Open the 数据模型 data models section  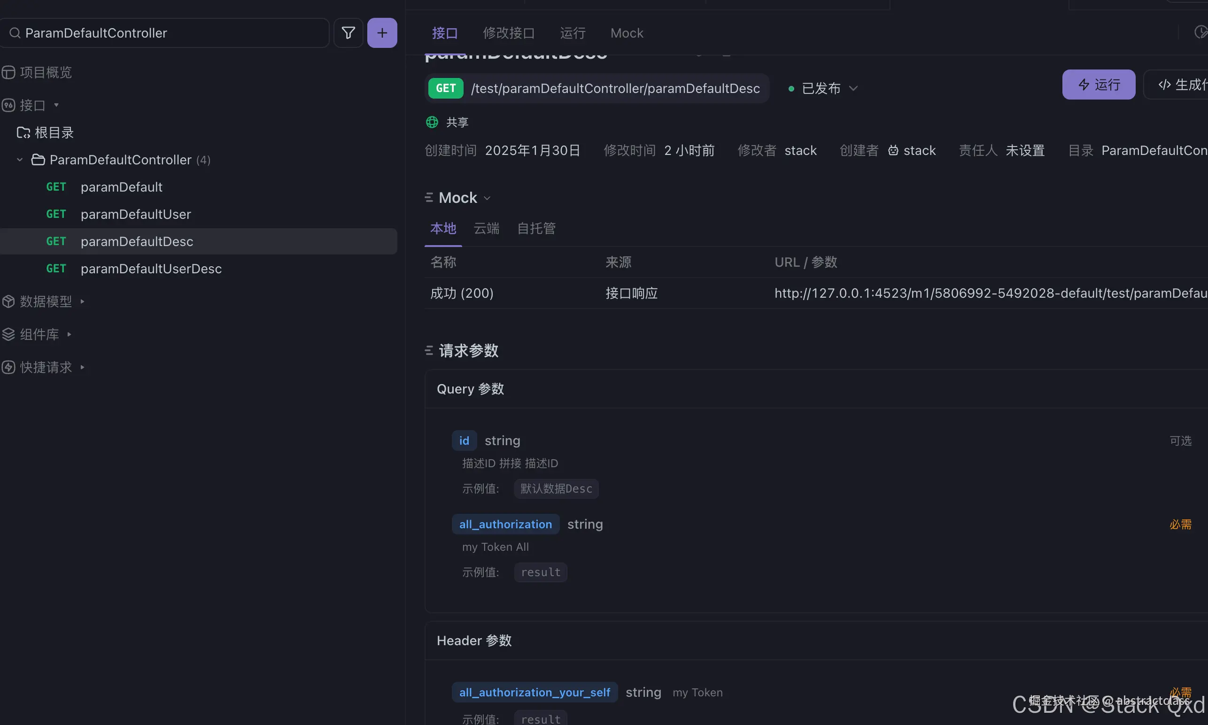point(46,301)
